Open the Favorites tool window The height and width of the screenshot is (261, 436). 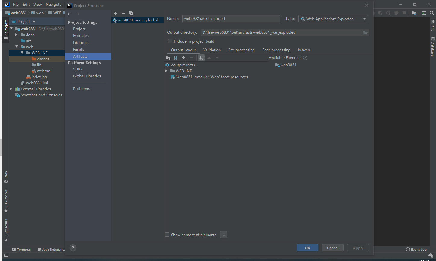[6, 201]
